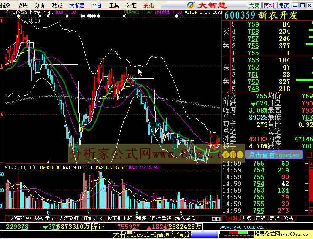Select the 增仓减仓 indicator tab

click(185, 218)
